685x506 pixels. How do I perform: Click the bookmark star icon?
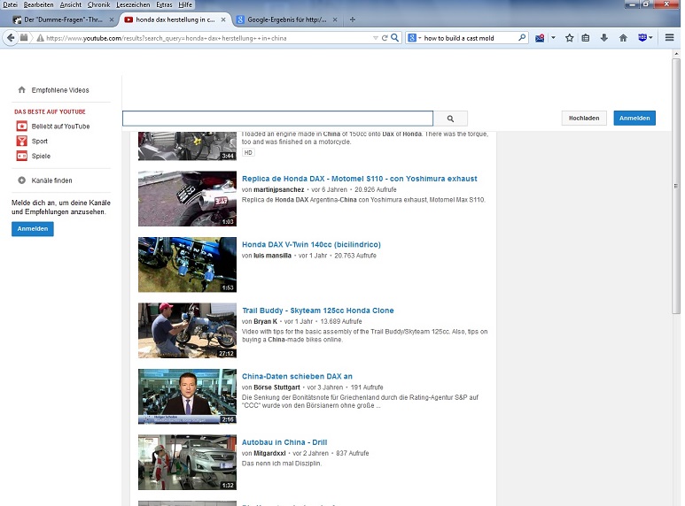point(570,38)
